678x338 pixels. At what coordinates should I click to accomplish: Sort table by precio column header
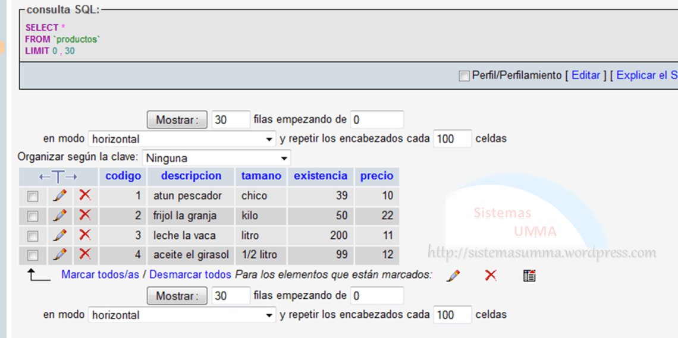pyautogui.click(x=376, y=176)
